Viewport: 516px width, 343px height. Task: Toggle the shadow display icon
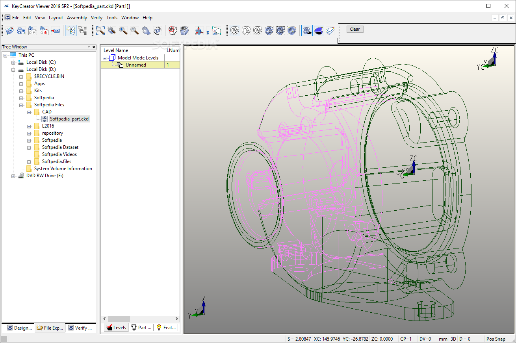(307, 31)
